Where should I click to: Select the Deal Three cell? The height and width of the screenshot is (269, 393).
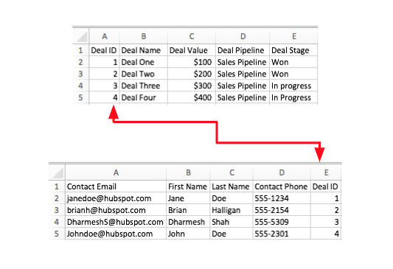pyautogui.click(x=144, y=85)
